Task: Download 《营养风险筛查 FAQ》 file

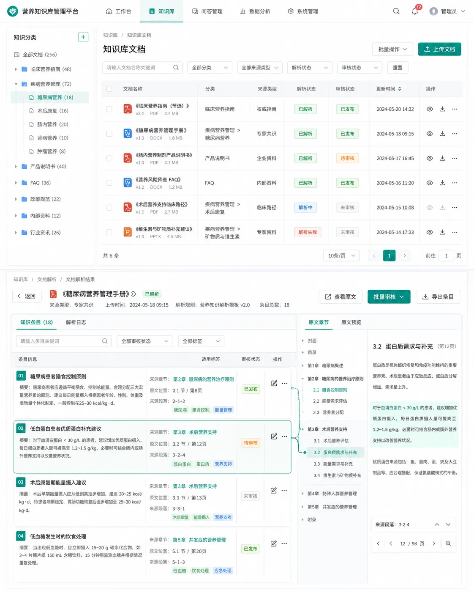Action: [x=442, y=183]
